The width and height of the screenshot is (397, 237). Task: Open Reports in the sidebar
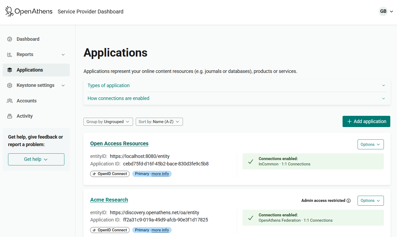coord(36,54)
